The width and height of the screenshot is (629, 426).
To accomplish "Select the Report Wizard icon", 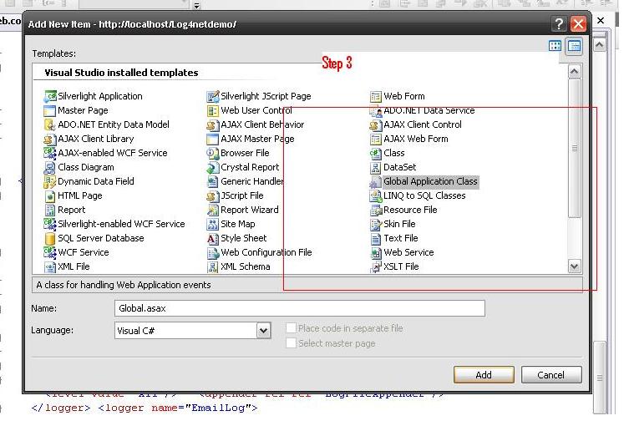I will pyautogui.click(x=213, y=210).
